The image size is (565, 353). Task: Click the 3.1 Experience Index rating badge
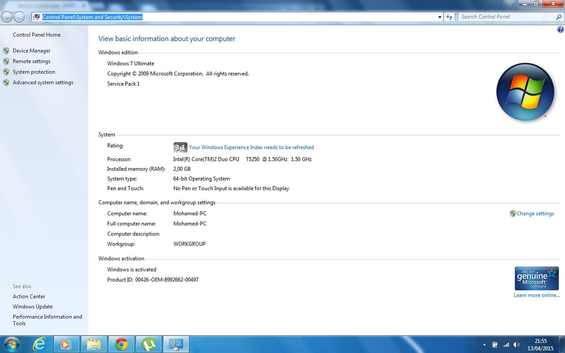pos(180,147)
